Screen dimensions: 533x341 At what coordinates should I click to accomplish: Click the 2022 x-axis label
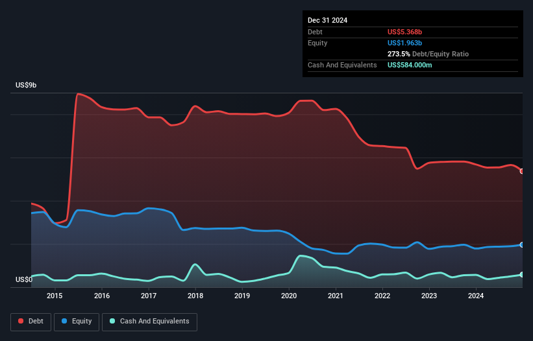click(x=382, y=296)
